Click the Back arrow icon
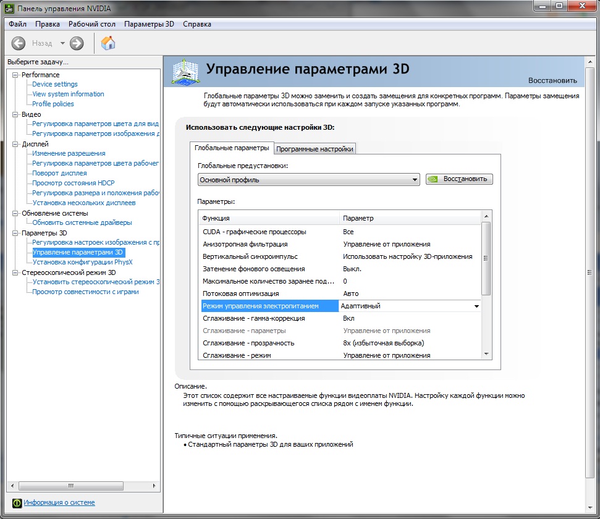 [x=19, y=43]
